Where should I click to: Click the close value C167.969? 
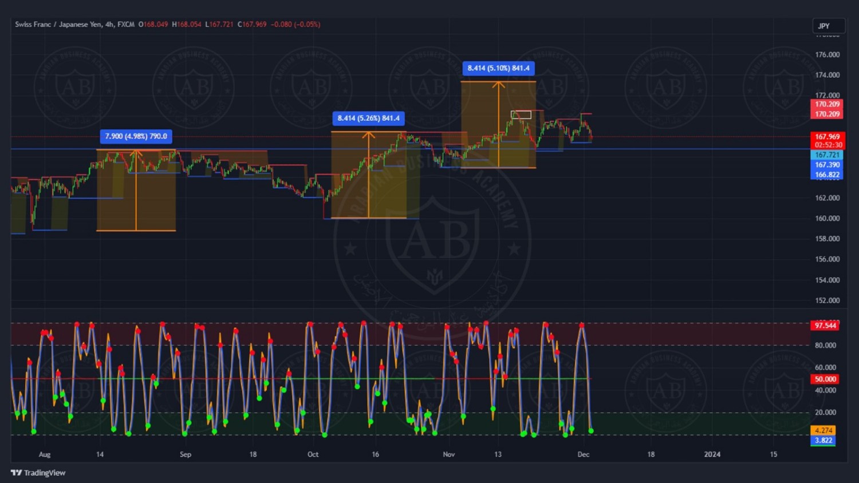252,25
